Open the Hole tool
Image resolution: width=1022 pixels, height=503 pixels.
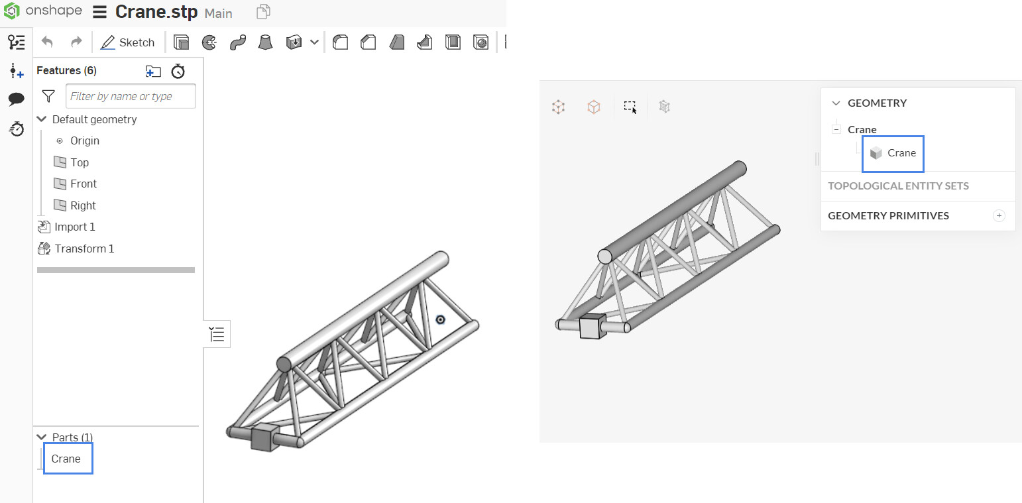click(x=481, y=42)
